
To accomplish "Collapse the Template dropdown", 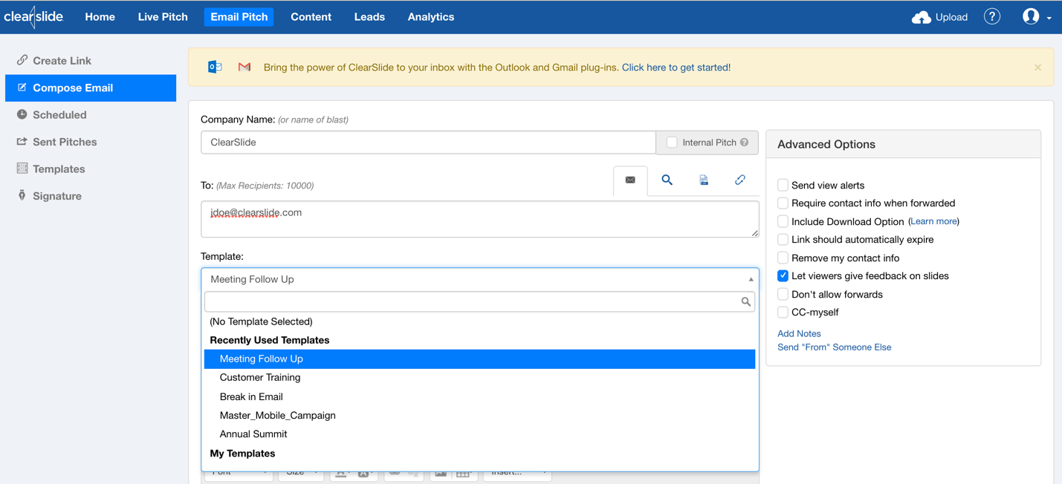I will [x=750, y=280].
